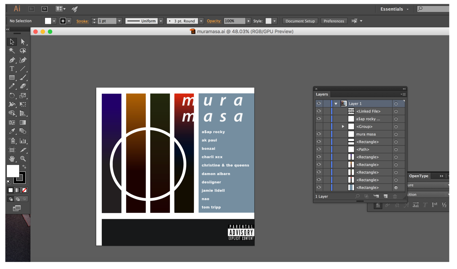Click the Preferences button
The width and height of the screenshot is (457, 269).
coord(334,21)
